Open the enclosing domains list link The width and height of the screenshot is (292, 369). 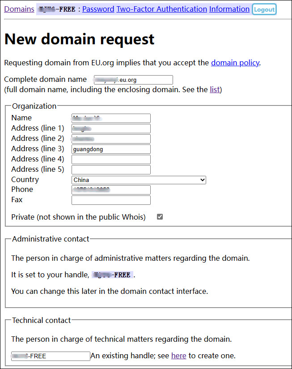pos(215,89)
